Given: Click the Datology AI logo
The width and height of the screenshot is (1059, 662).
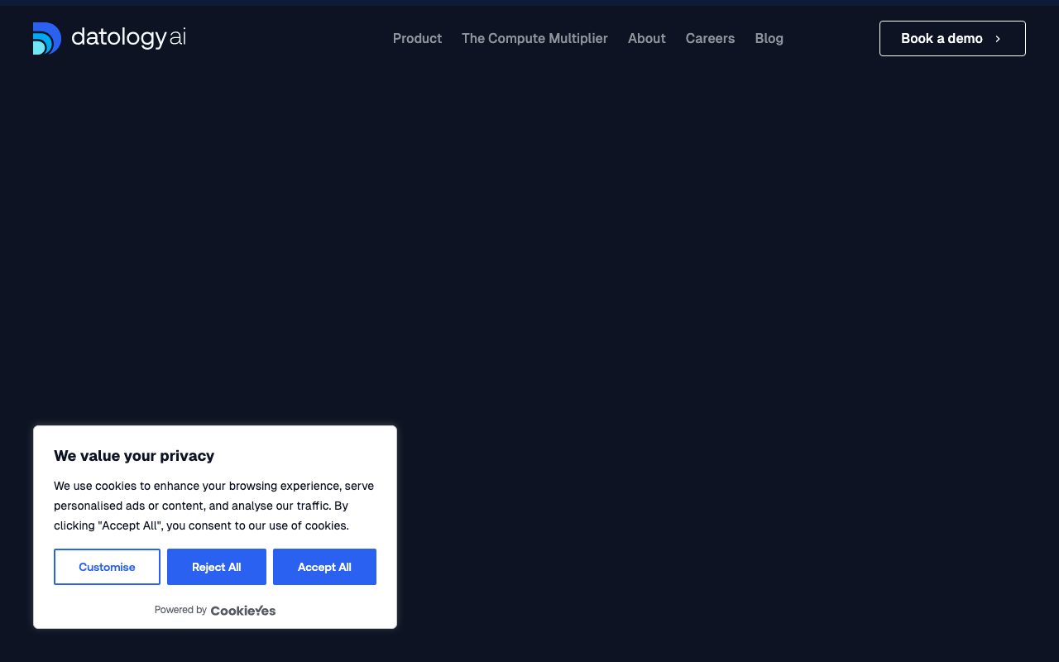Looking at the screenshot, I should click(x=109, y=38).
